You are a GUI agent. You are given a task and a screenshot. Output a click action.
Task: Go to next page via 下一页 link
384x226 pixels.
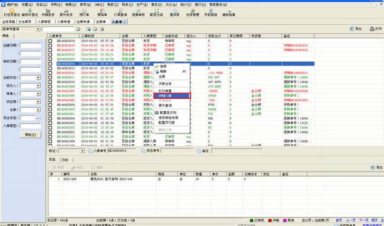coord(364,220)
